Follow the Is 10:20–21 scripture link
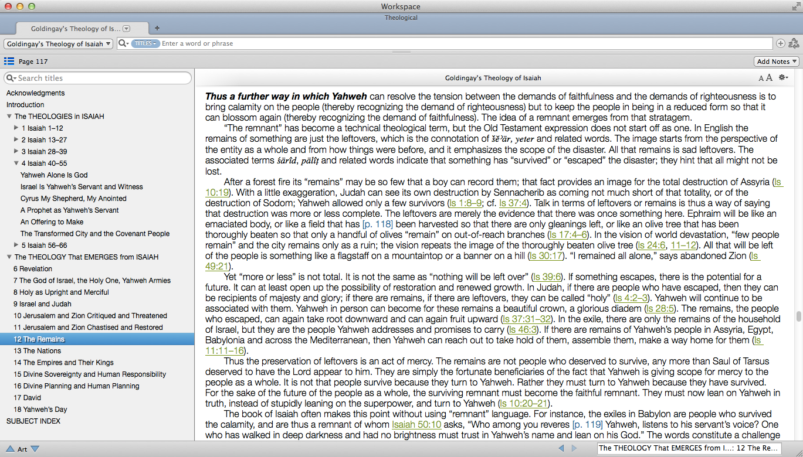803x457 pixels. coord(525,404)
